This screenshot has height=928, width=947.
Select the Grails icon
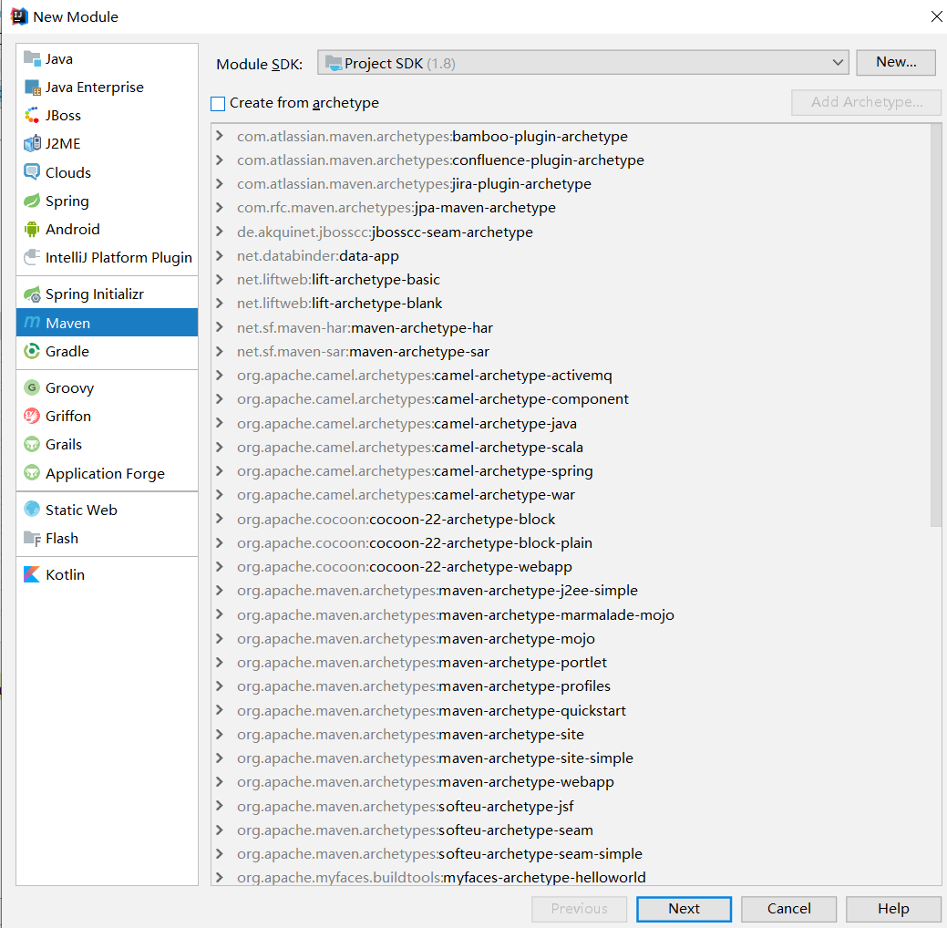[x=31, y=445]
